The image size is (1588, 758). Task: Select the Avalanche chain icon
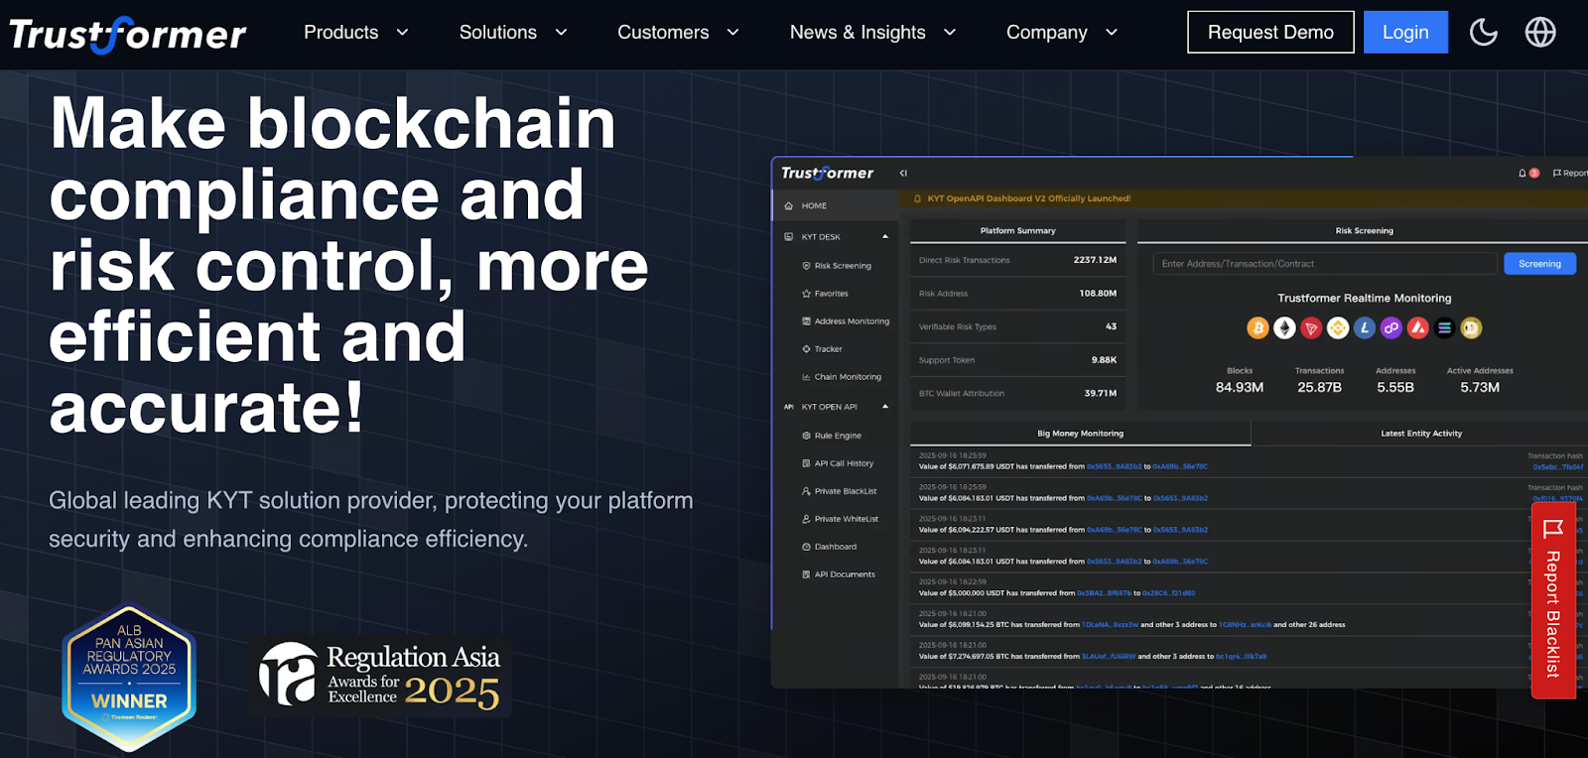pyautogui.click(x=1418, y=327)
